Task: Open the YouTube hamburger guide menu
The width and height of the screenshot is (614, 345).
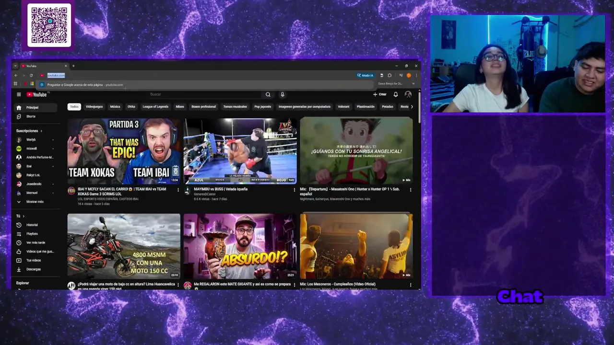Action: tap(19, 94)
